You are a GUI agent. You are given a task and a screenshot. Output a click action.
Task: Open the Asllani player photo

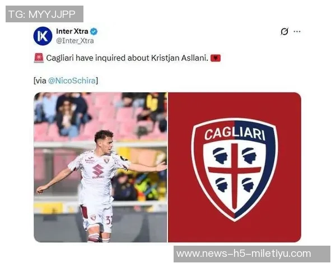(100, 167)
